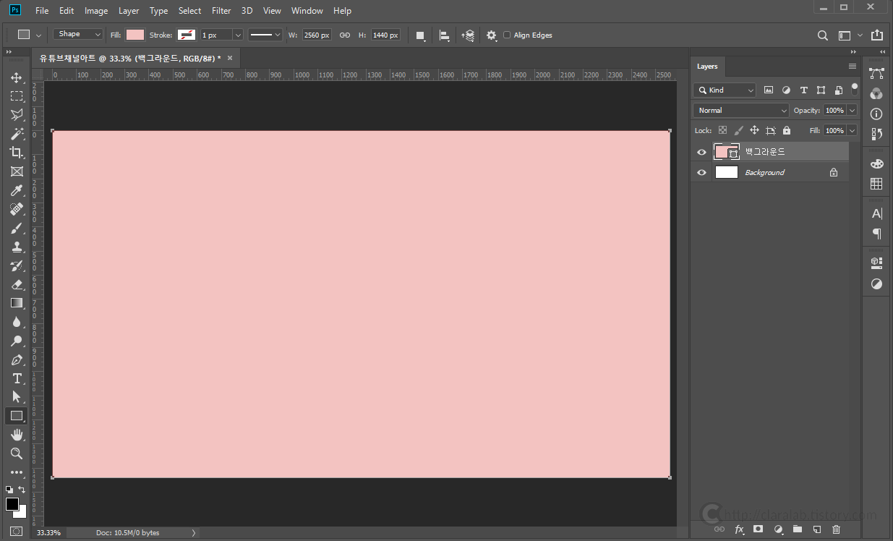This screenshot has height=541, width=893.
Task: Filter layers by pixel layer type
Action: (769, 90)
